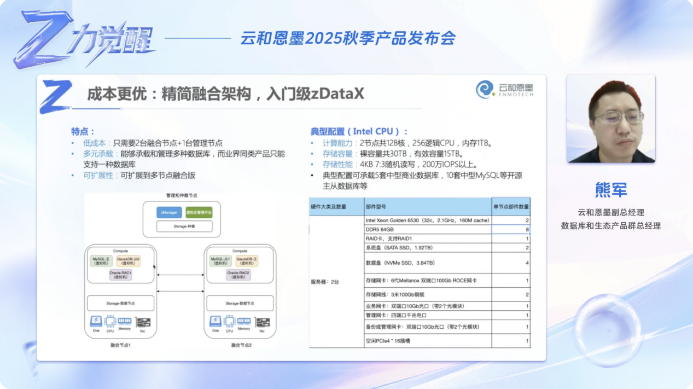The height and width of the screenshot is (389, 693).
Task: Select the green 虚拟化管理平台 box
Action: [x=199, y=212]
